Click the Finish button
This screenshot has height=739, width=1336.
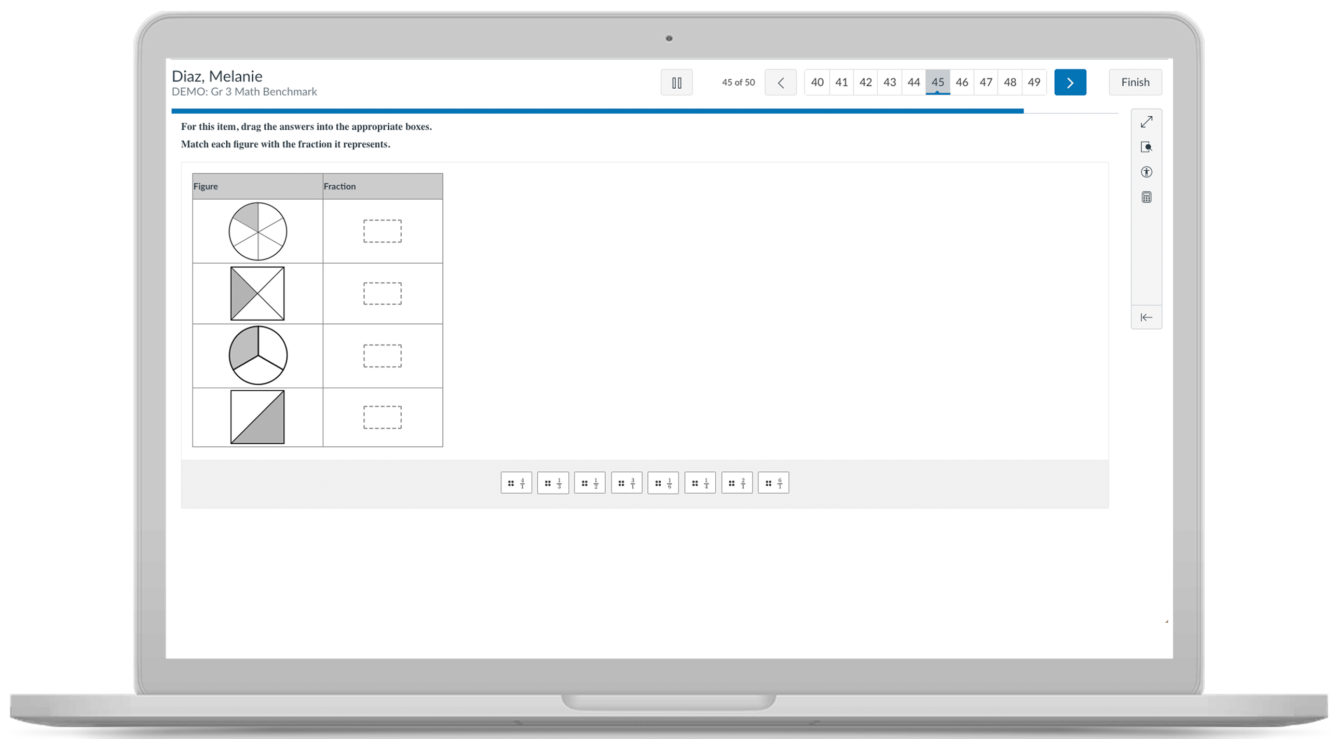tap(1135, 82)
